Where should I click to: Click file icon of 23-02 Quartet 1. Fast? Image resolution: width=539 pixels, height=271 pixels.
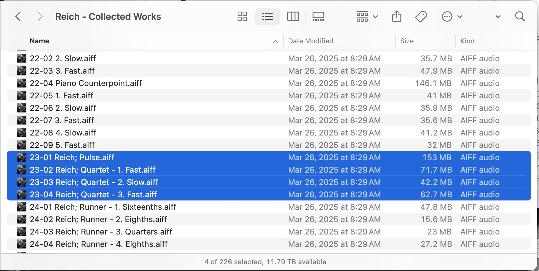(x=22, y=170)
